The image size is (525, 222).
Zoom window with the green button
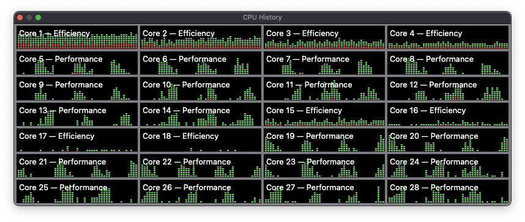tap(38, 17)
